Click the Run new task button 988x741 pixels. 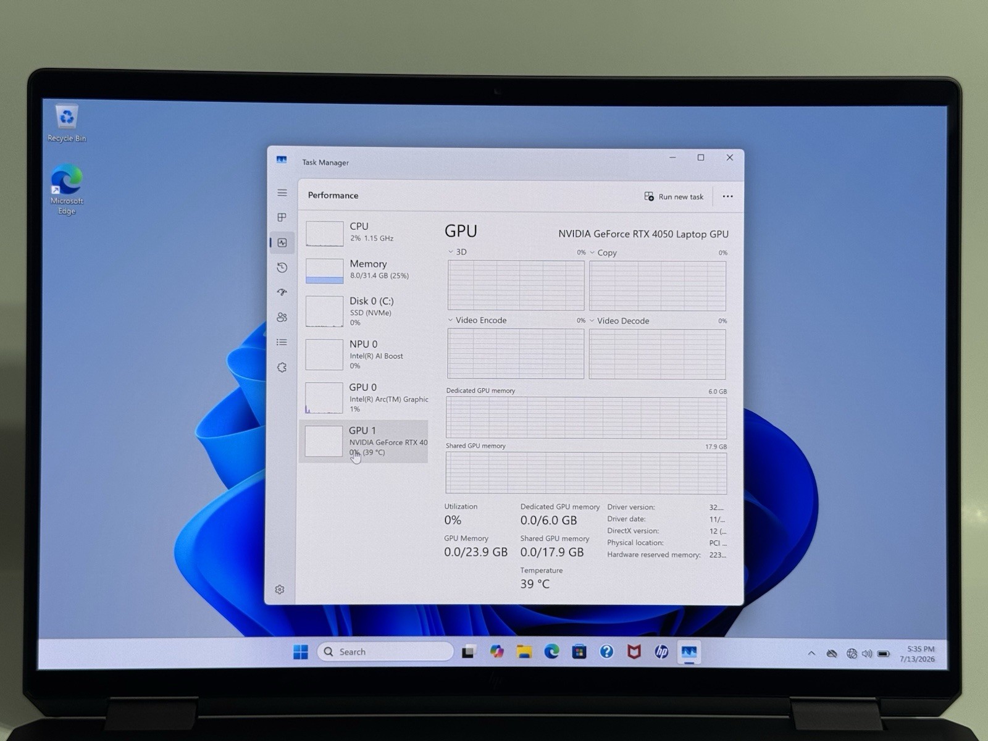674,196
